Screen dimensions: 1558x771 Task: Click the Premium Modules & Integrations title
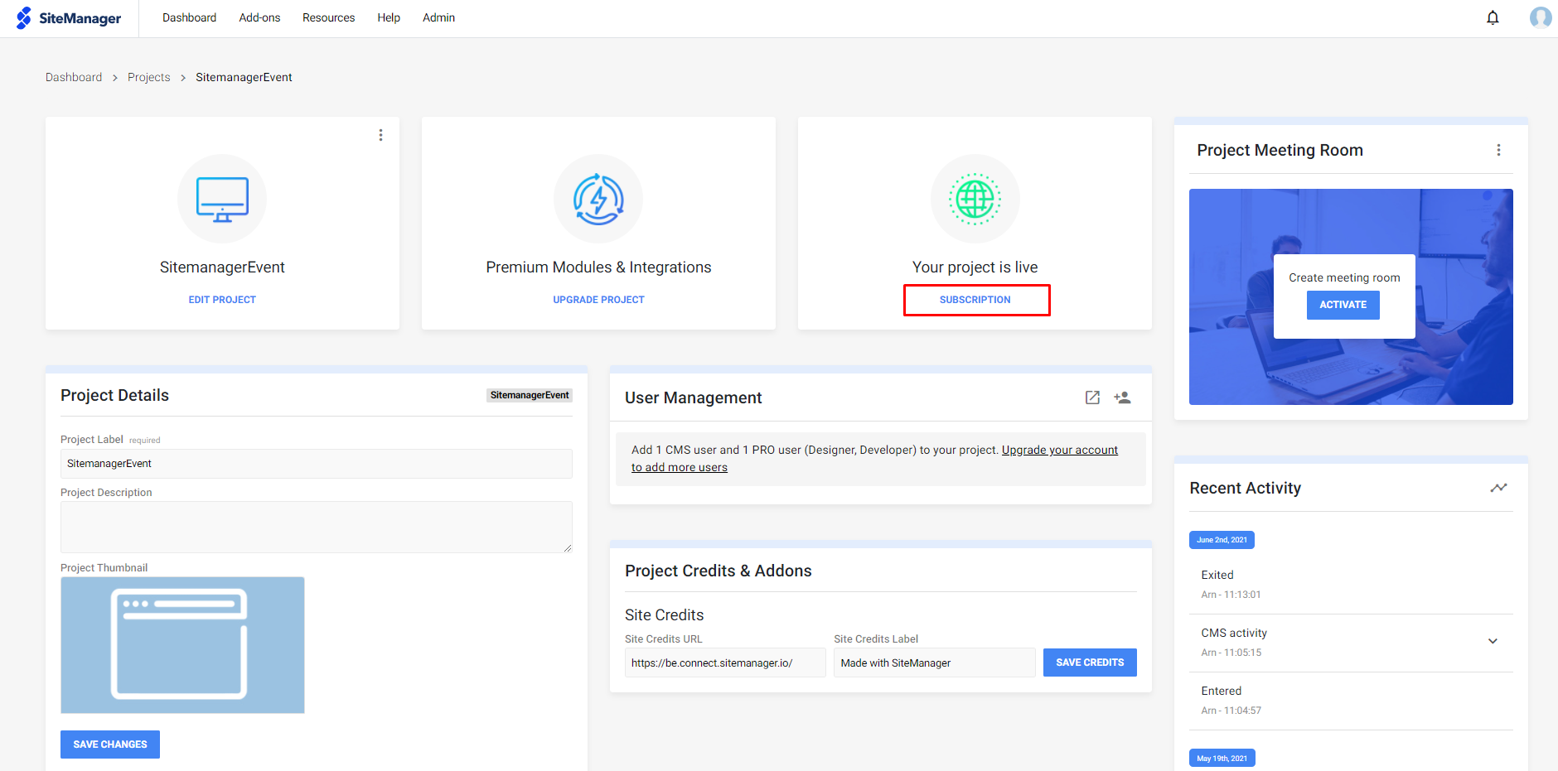[598, 267]
